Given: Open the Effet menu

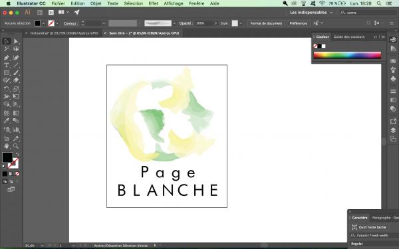Looking at the screenshot, I should point(153,3).
